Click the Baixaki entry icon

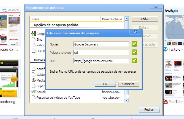tap(34, 92)
